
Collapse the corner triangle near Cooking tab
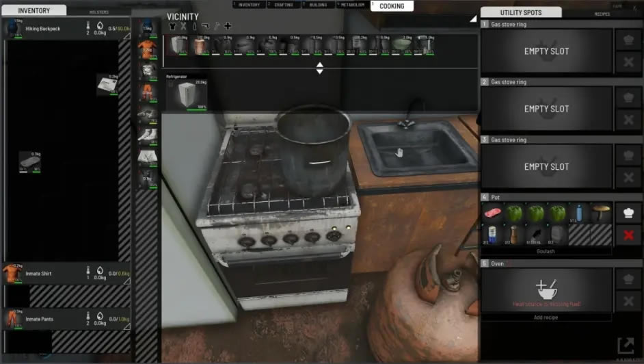(472, 19)
